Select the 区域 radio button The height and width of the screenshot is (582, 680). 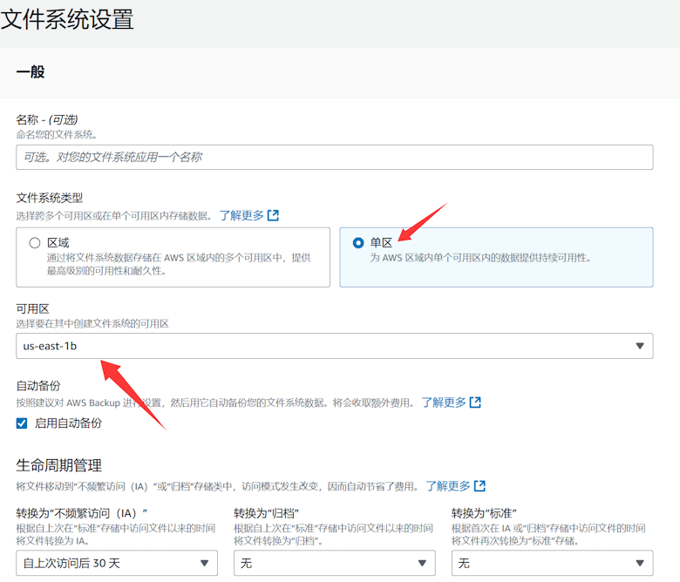coord(35,243)
